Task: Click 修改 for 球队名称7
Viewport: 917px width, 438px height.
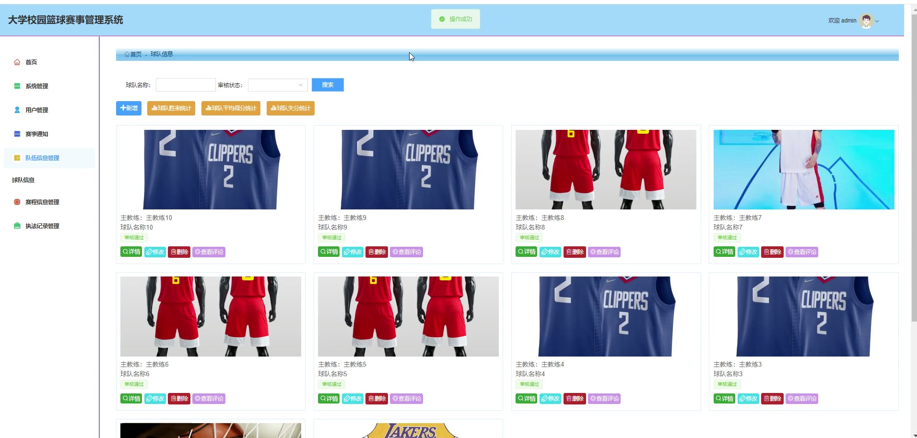Action: (x=748, y=252)
